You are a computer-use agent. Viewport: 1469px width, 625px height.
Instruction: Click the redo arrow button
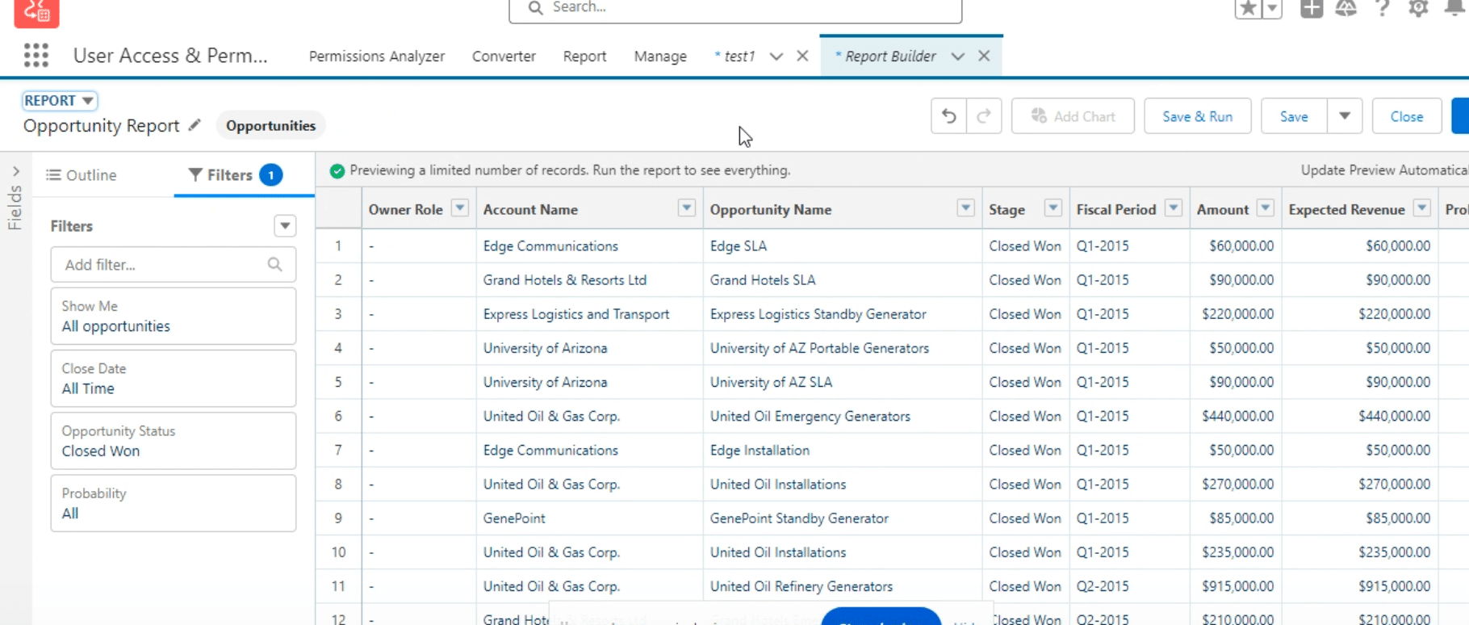click(x=984, y=116)
